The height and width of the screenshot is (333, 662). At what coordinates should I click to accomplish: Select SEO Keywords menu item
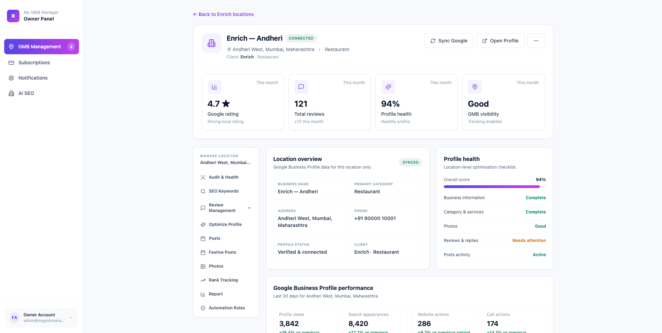226,191
